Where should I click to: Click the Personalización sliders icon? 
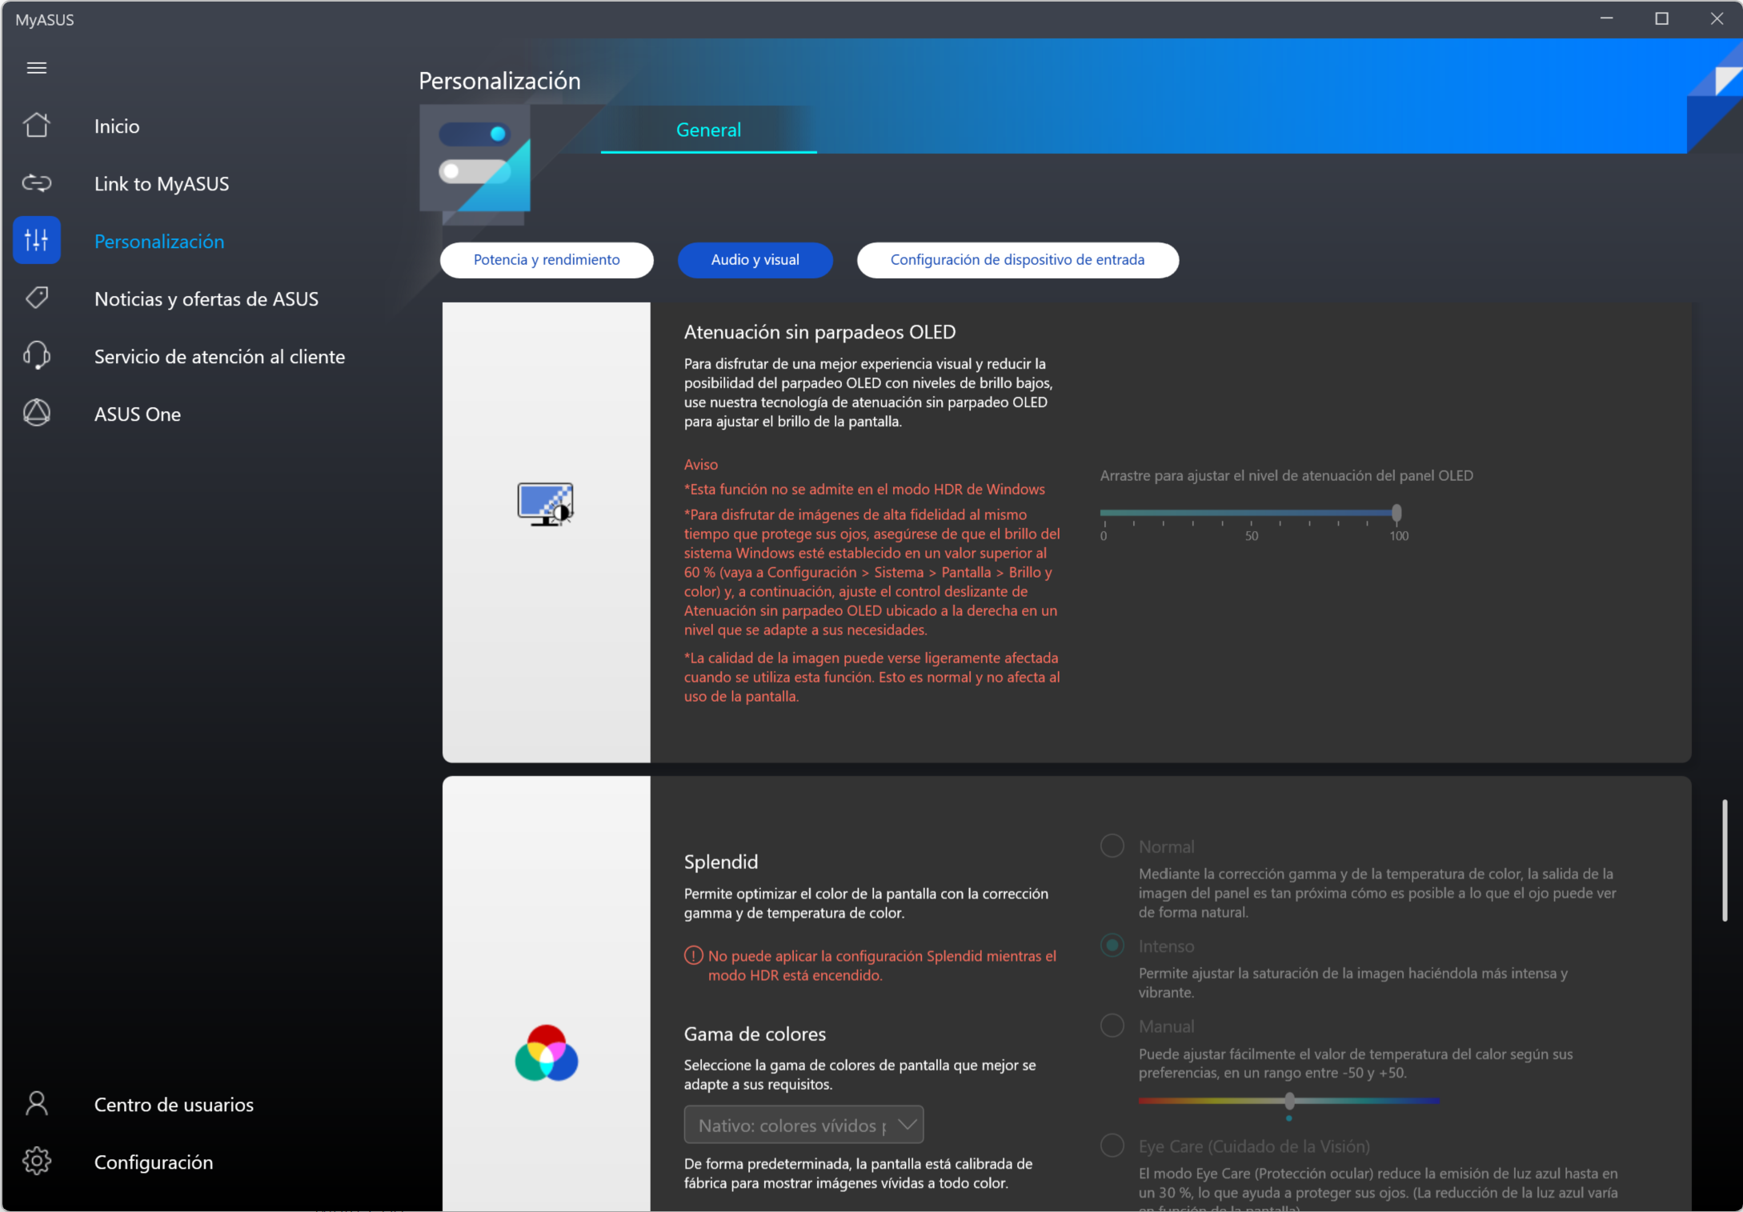click(x=37, y=240)
